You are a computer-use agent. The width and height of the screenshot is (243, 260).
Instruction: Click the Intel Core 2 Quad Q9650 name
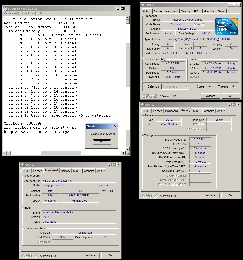click(x=188, y=20)
